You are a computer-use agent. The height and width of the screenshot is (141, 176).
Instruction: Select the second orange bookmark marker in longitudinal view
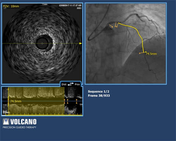tap(68, 101)
